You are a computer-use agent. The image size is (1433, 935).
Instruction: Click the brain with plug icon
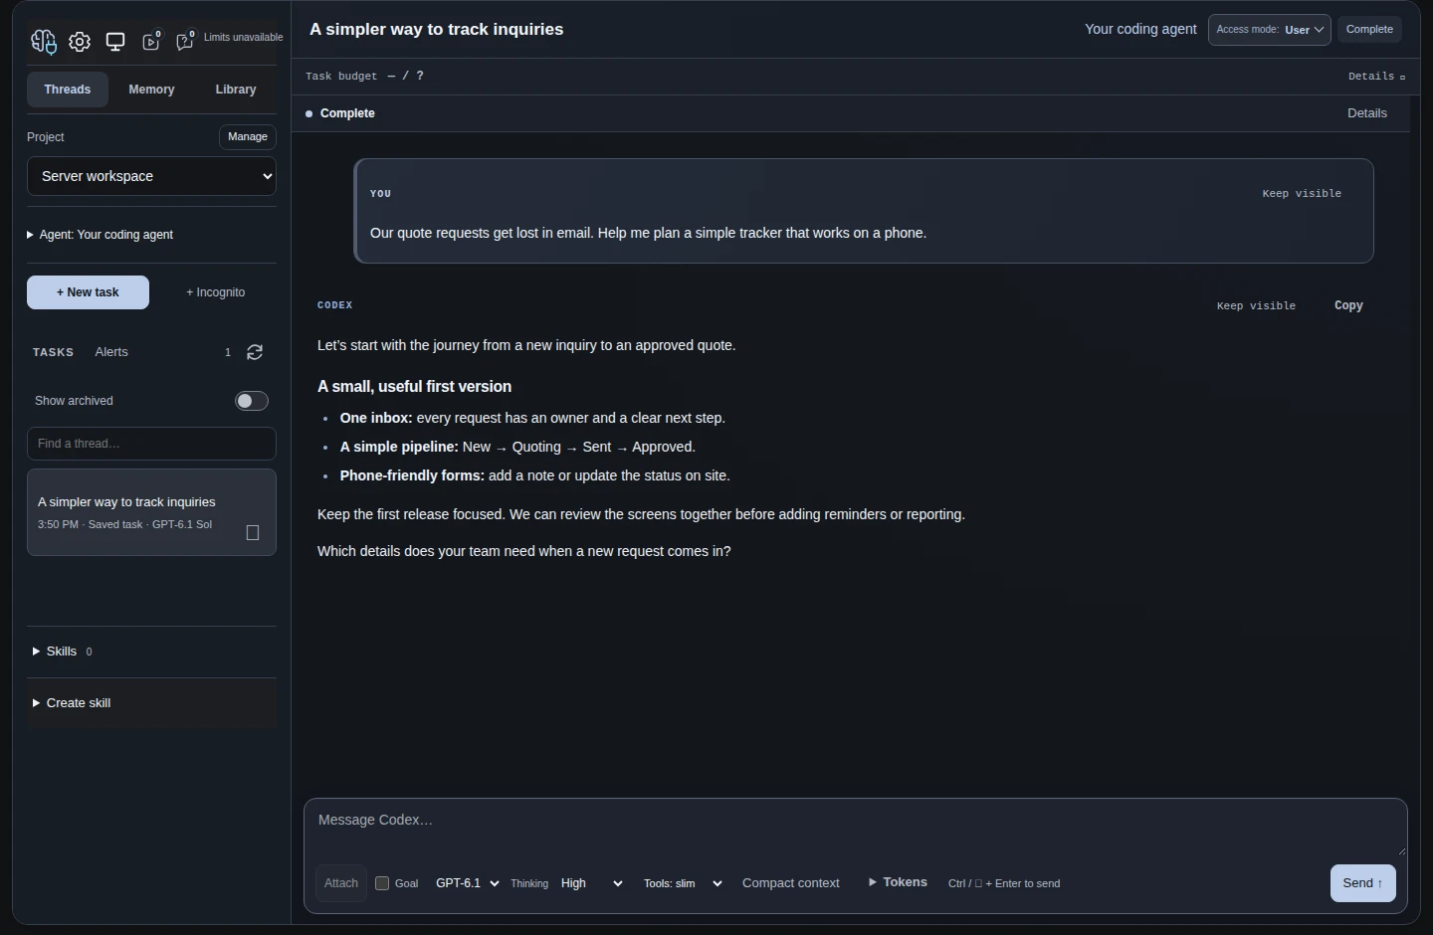pyautogui.click(x=43, y=42)
